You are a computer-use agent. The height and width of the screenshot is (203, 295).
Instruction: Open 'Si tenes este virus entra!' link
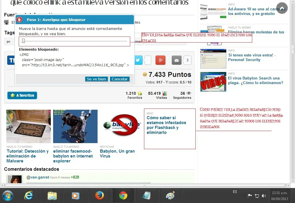[252, 57]
